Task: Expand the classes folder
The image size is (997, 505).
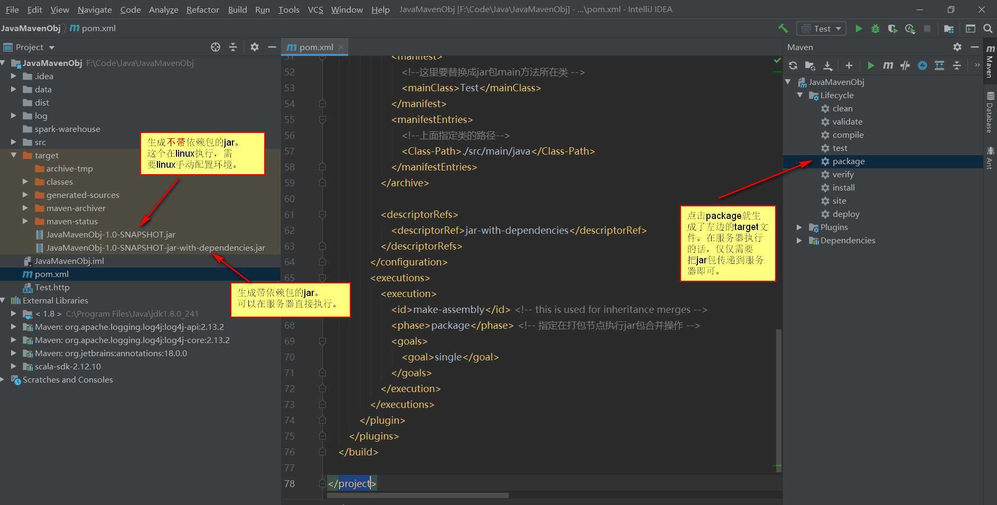Action: 25,182
